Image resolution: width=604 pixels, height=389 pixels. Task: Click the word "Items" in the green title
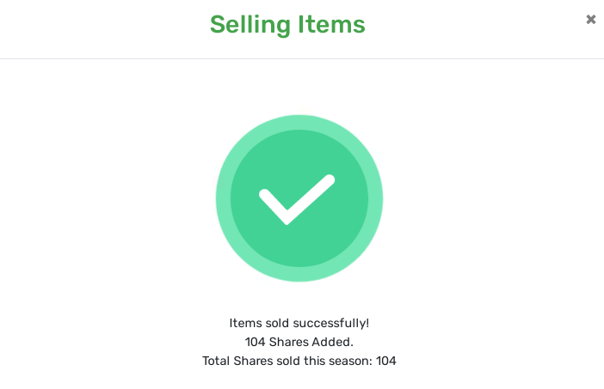pyautogui.click(x=331, y=25)
